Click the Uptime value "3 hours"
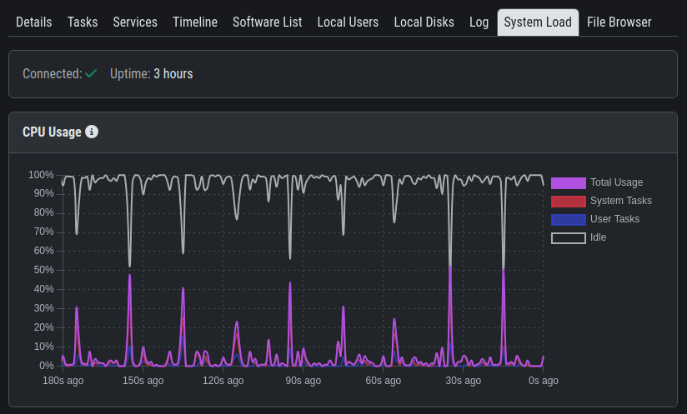The width and height of the screenshot is (687, 414). coord(173,74)
